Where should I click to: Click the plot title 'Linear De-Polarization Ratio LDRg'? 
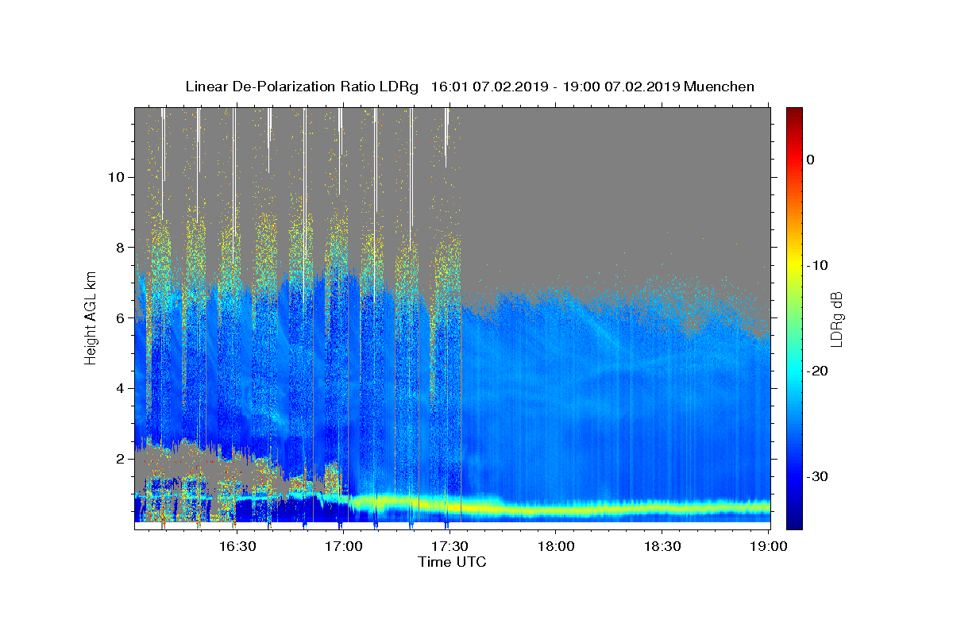click(x=302, y=87)
